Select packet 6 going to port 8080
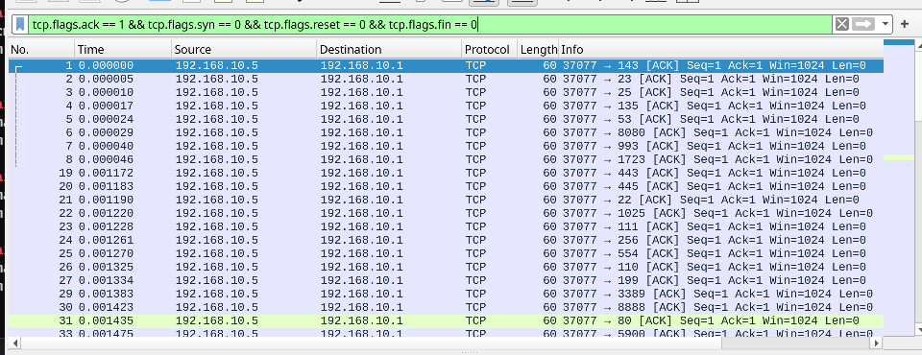922x355 pixels. coord(446,132)
